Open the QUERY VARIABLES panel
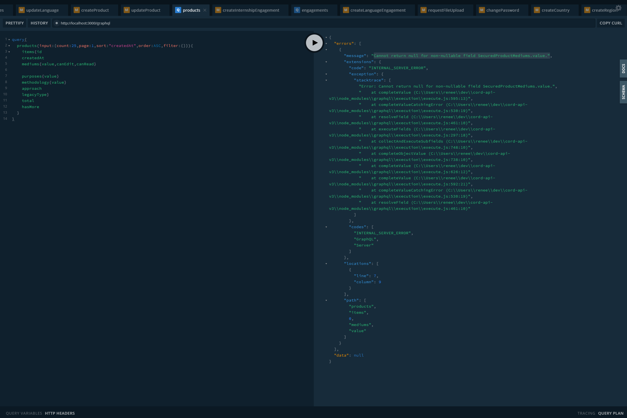 click(x=24, y=413)
